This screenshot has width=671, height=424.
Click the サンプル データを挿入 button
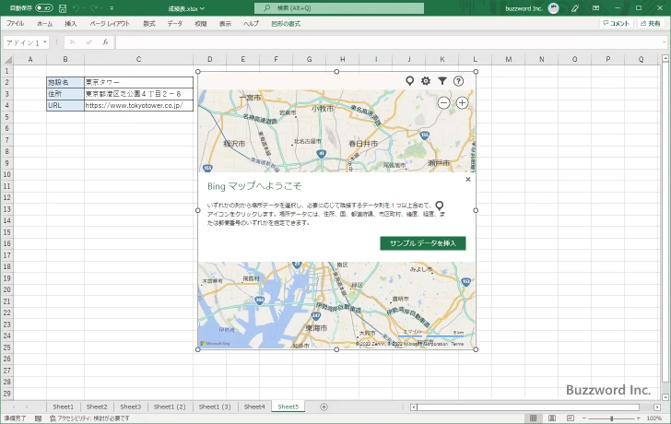point(423,243)
